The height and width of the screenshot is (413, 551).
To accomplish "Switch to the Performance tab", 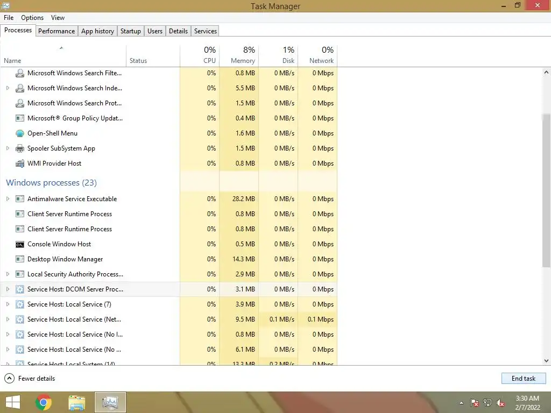I will click(56, 31).
